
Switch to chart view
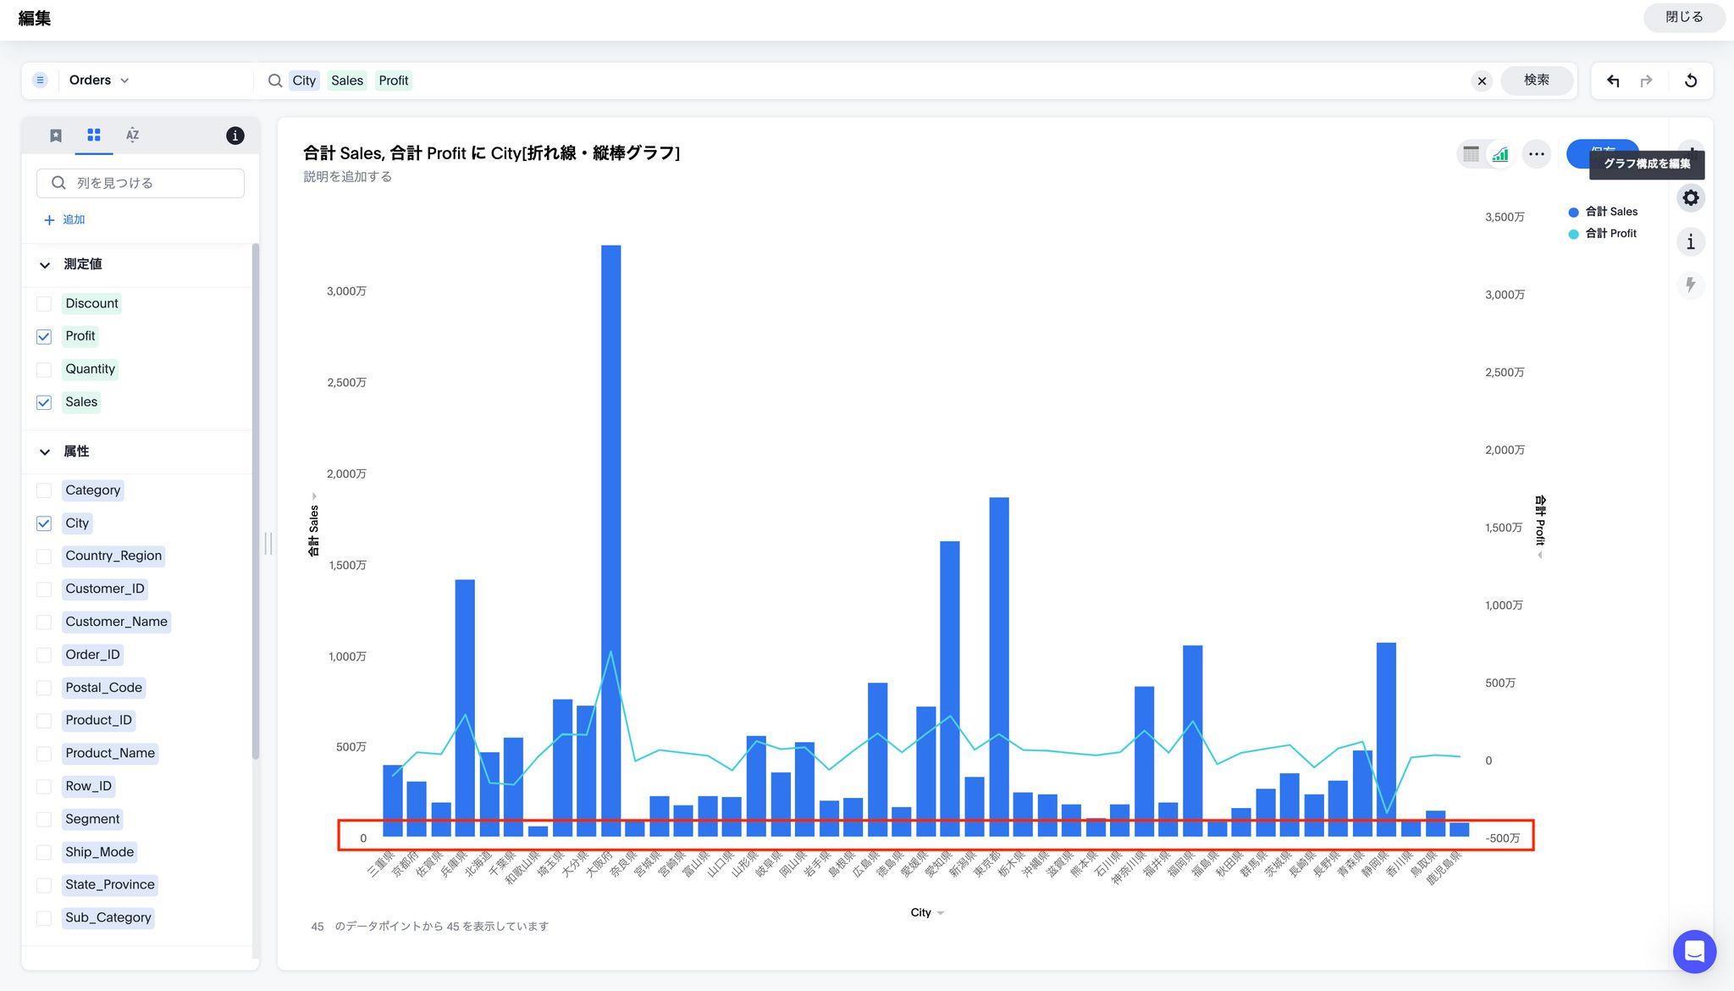click(x=1500, y=154)
